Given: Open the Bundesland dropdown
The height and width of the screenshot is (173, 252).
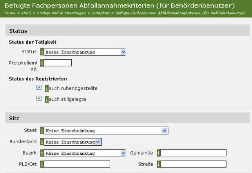Looking at the screenshot, I should (98, 142).
